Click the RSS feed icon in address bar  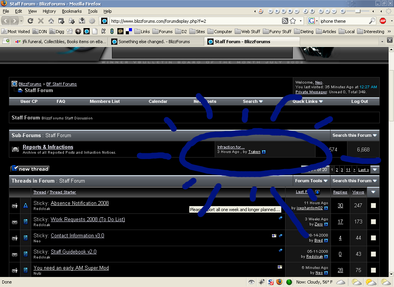[x=285, y=21]
